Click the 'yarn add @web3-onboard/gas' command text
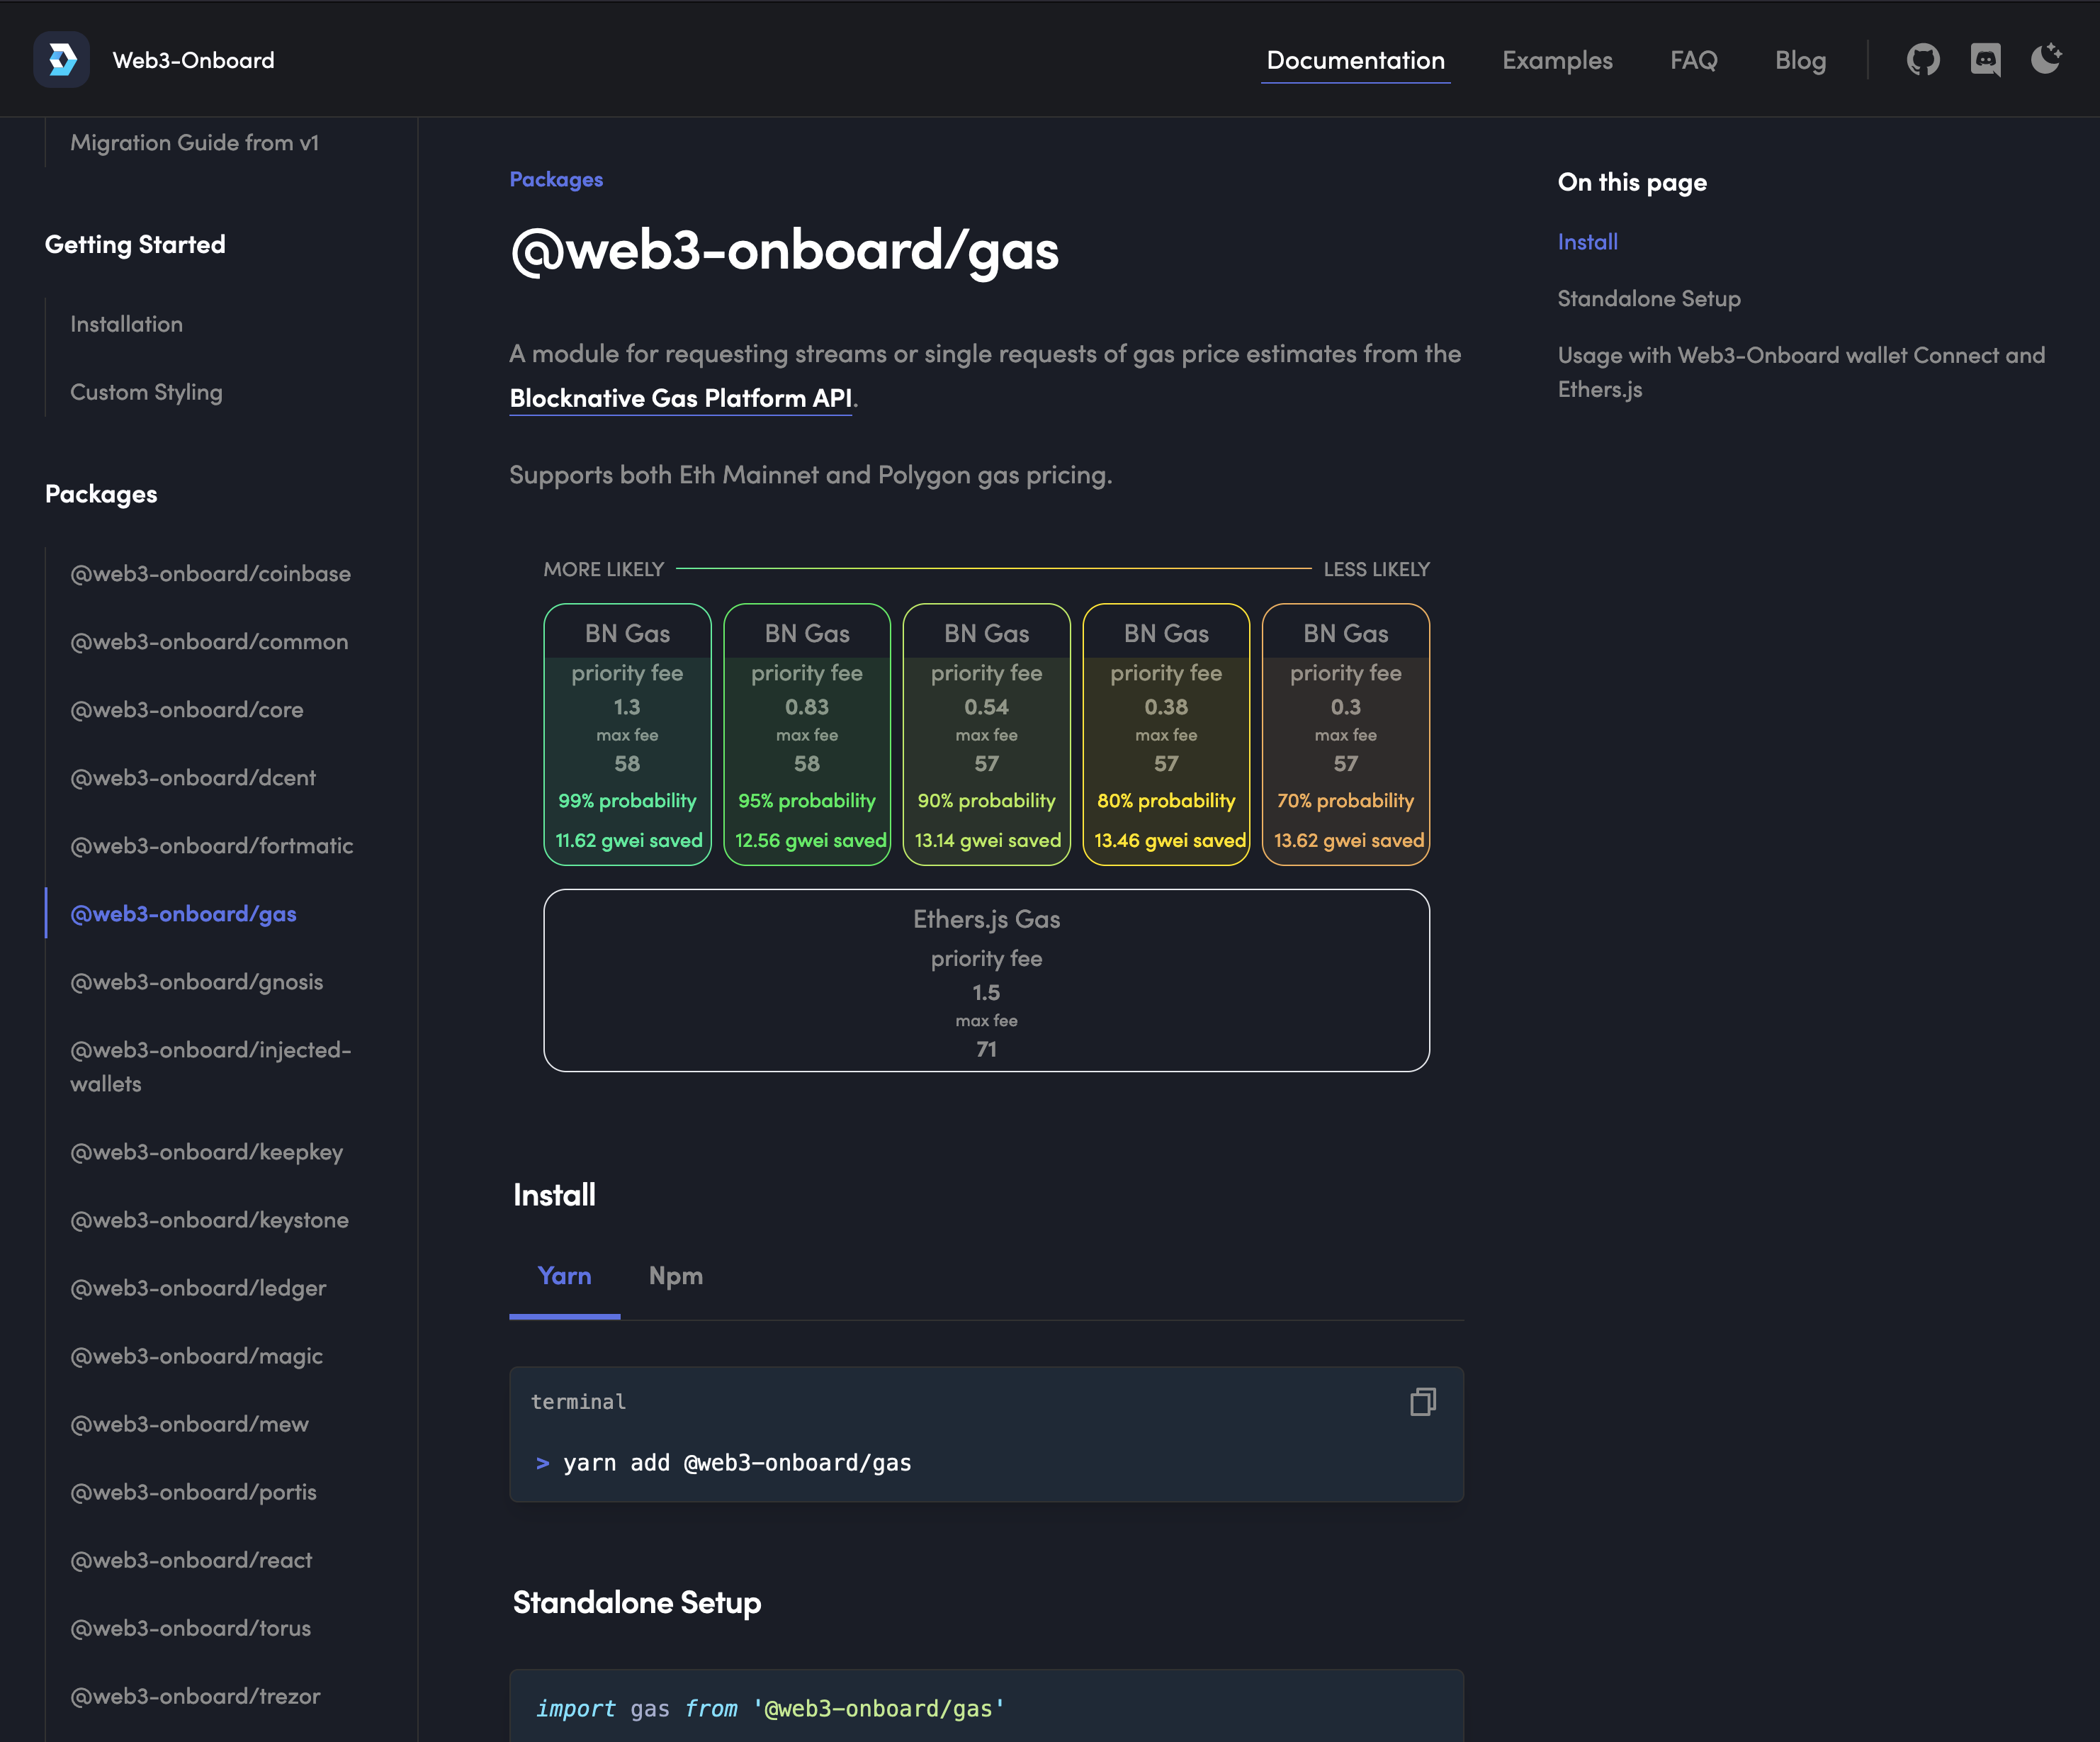The height and width of the screenshot is (1742, 2100). (x=737, y=1463)
